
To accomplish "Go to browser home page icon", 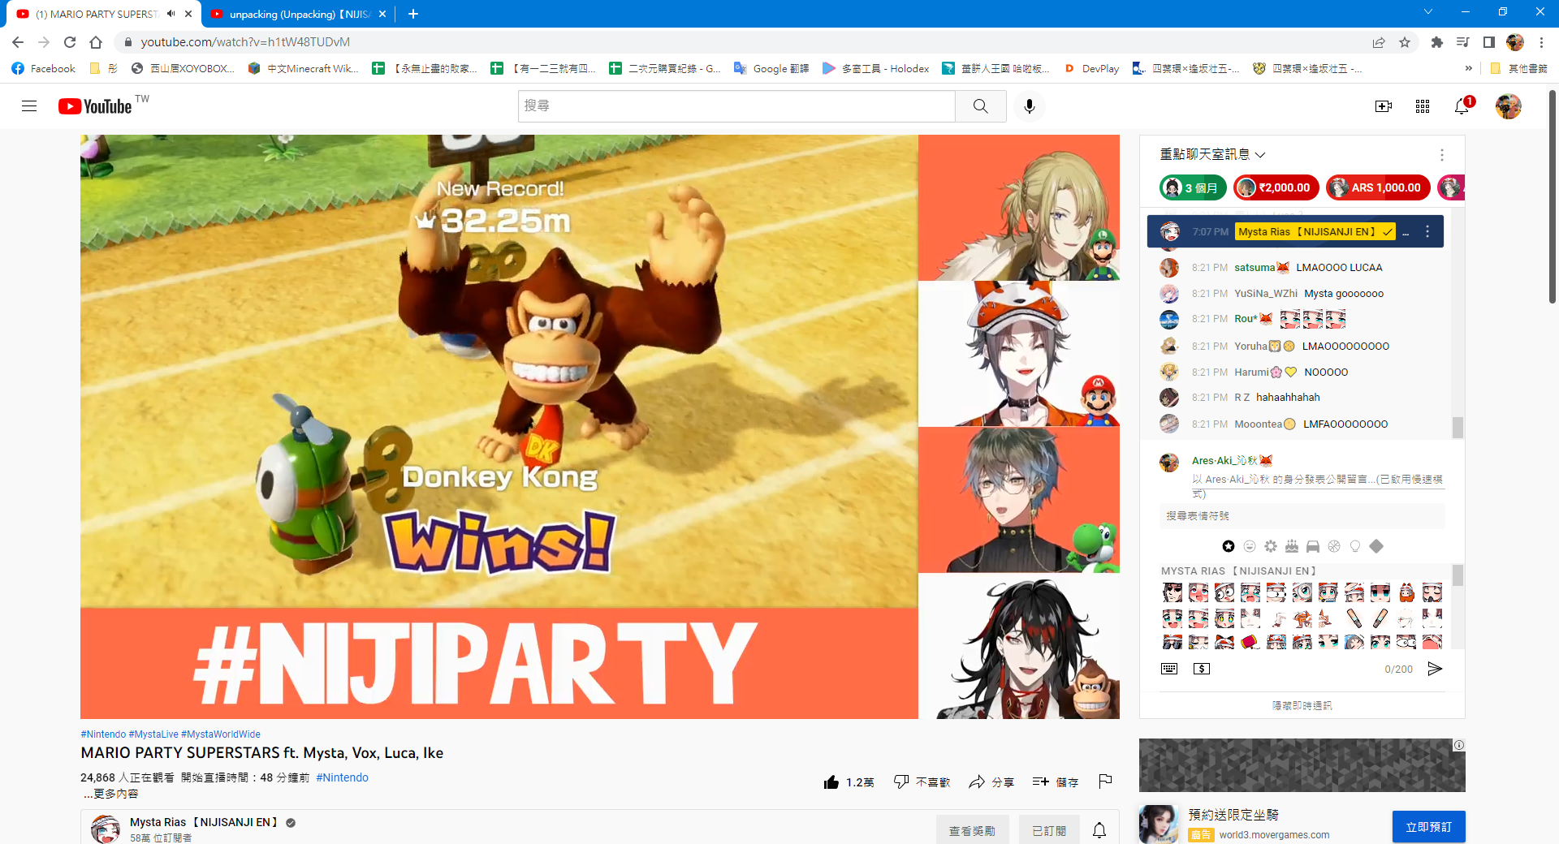I will pyautogui.click(x=96, y=42).
